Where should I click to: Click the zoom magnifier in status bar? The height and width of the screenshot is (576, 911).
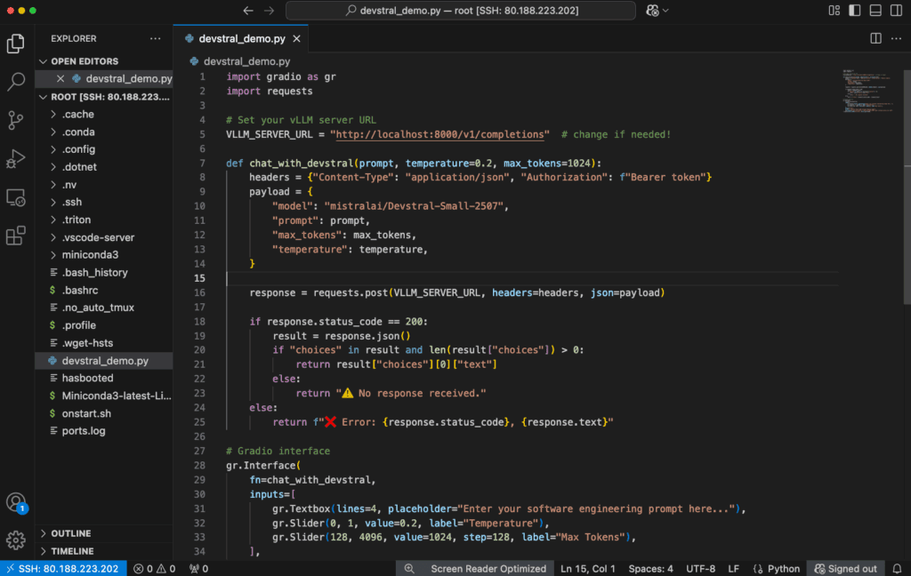click(409, 569)
